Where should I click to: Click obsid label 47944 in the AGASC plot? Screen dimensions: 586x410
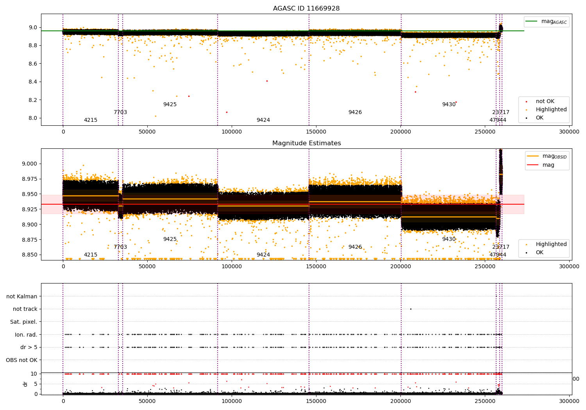point(498,120)
